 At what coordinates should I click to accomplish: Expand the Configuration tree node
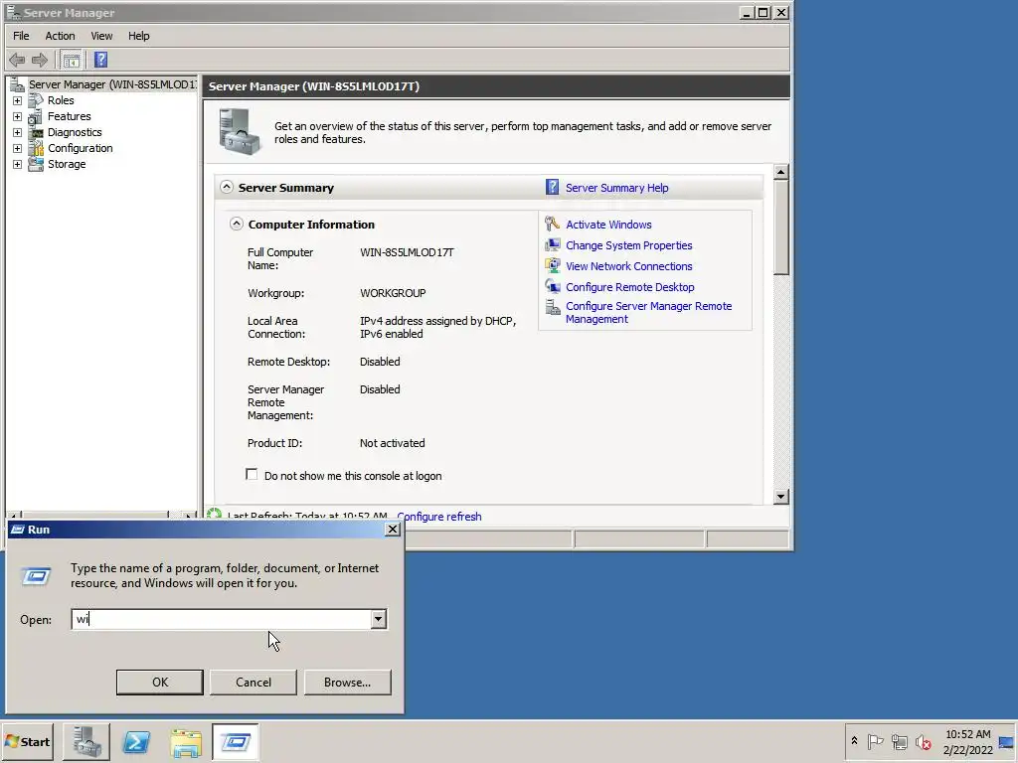point(18,149)
